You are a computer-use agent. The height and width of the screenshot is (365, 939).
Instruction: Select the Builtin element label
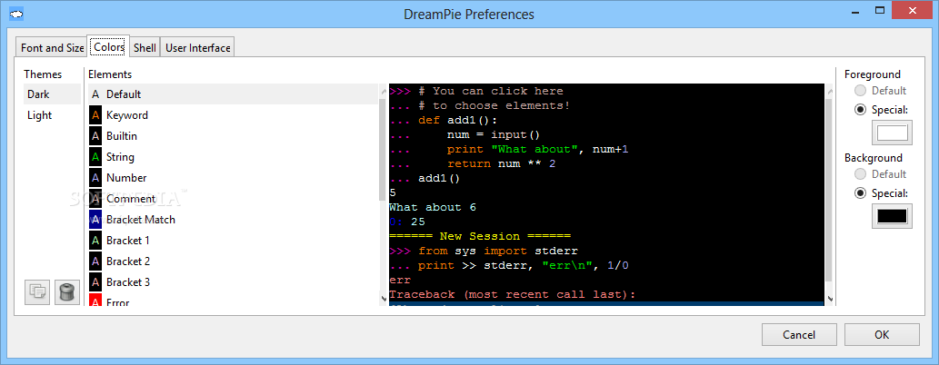click(x=122, y=136)
